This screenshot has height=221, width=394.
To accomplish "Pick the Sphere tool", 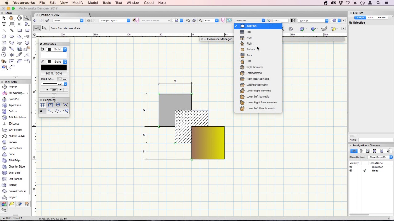I will pos(13,142).
